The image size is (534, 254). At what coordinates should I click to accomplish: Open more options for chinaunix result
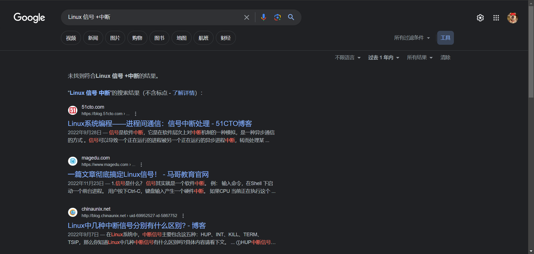pos(183,216)
